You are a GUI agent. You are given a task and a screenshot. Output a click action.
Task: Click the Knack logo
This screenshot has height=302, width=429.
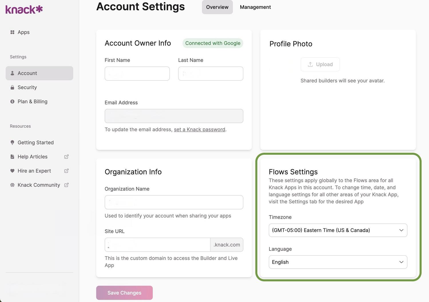tap(24, 9)
